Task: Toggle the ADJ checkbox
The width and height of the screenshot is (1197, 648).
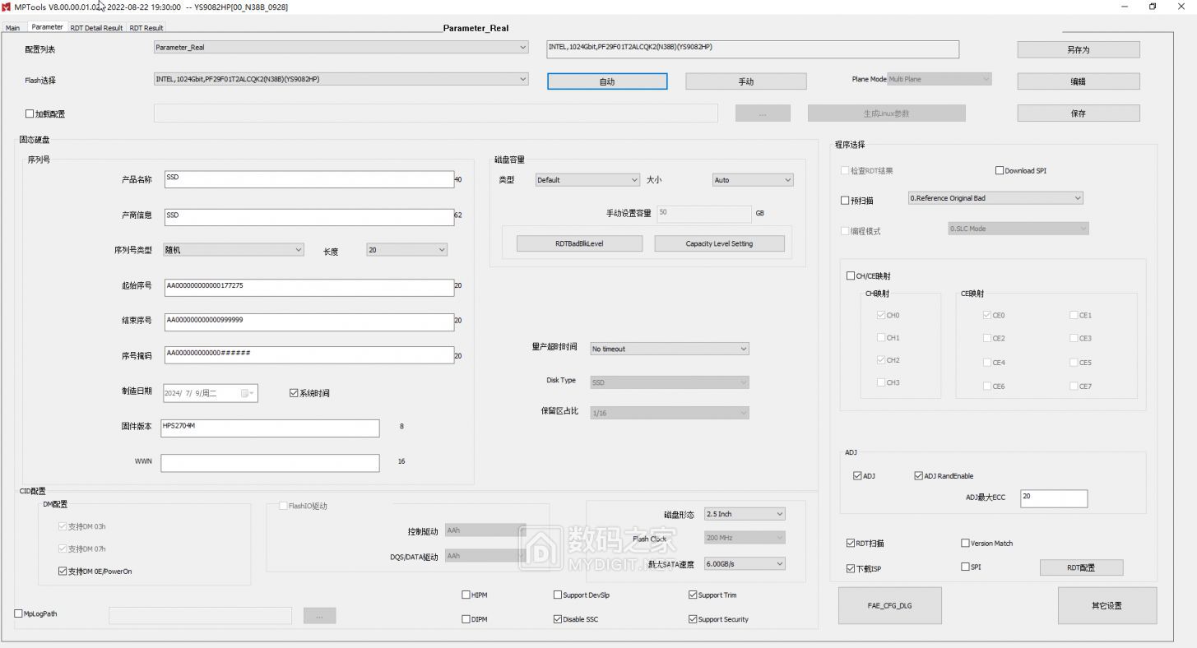Action: pos(857,476)
